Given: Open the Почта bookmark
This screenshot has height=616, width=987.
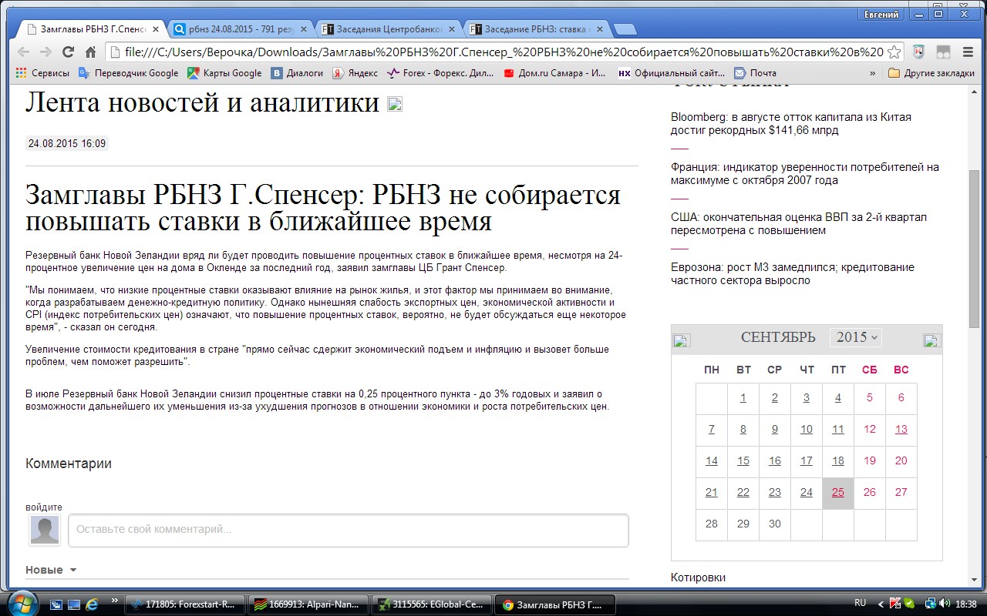Looking at the screenshot, I should [x=756, y=73].
